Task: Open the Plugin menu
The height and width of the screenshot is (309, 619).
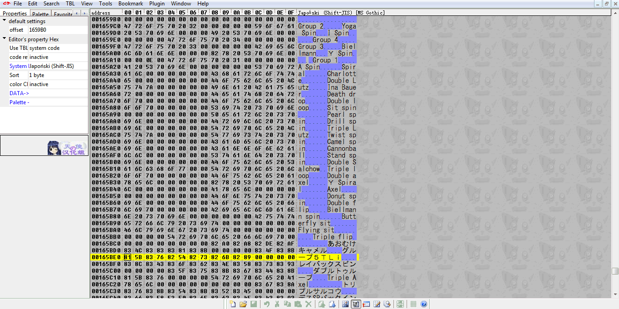Action: pos(157,3)
